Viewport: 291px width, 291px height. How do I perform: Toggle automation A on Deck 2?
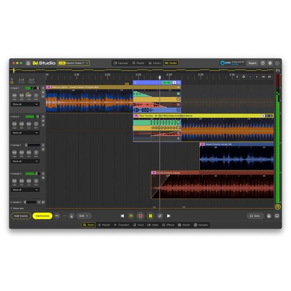pyautogui.click(x=43, y=125)
